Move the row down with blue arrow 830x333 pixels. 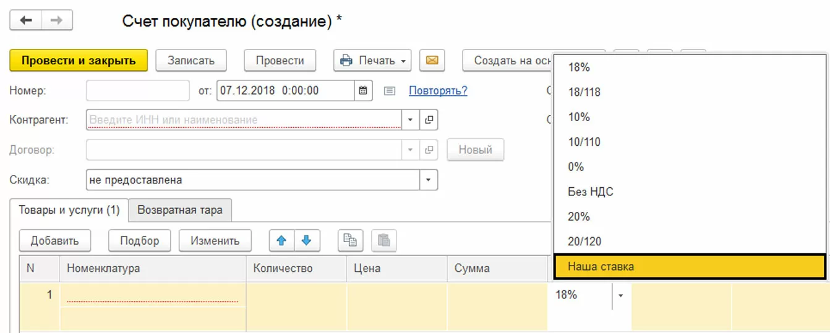point(306,241)
